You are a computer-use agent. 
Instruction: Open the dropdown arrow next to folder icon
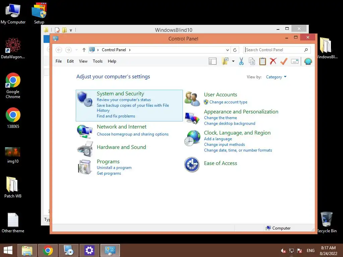233,62
